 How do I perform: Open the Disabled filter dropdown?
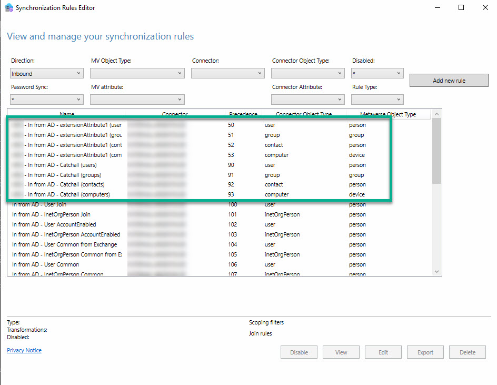pos(377,74)
